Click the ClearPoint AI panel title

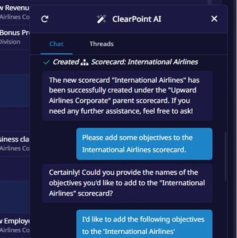[136, 19]
